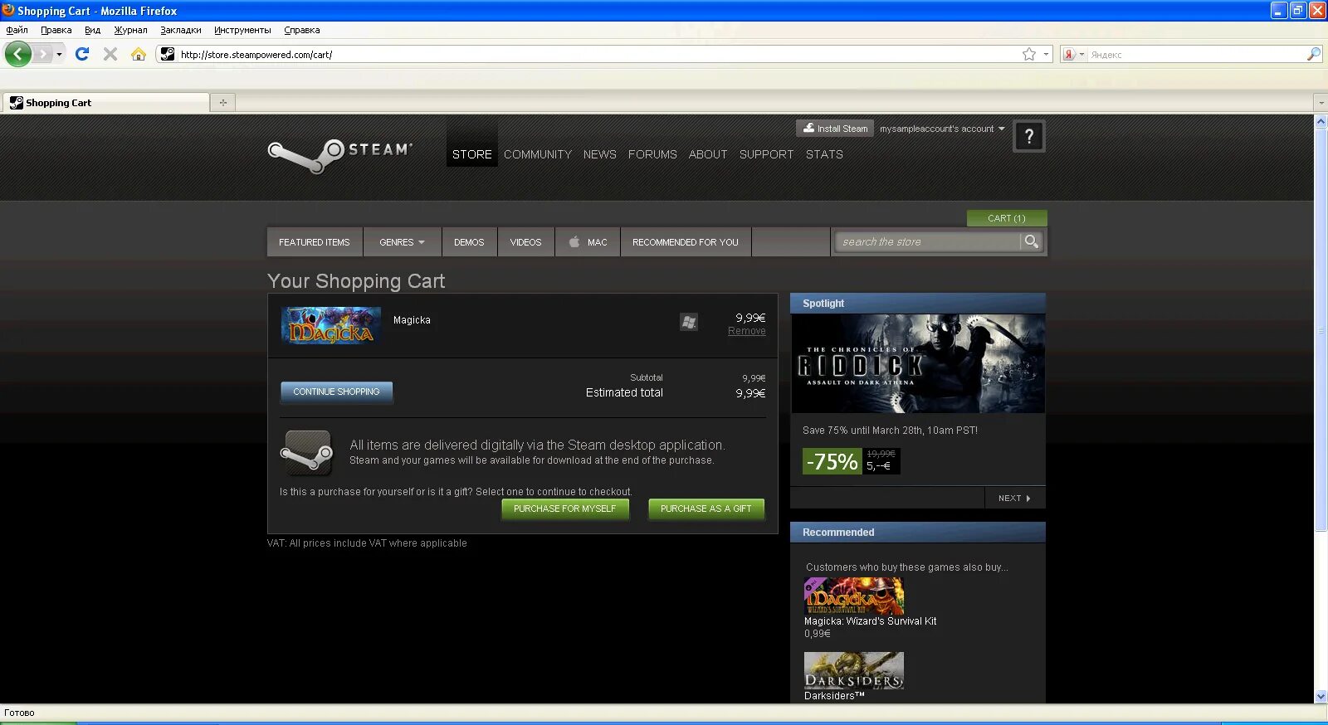Viewport: 1328px width, 725px height.
Task: Select the Shopping Cart browser tab
Action: pos(105,103)
